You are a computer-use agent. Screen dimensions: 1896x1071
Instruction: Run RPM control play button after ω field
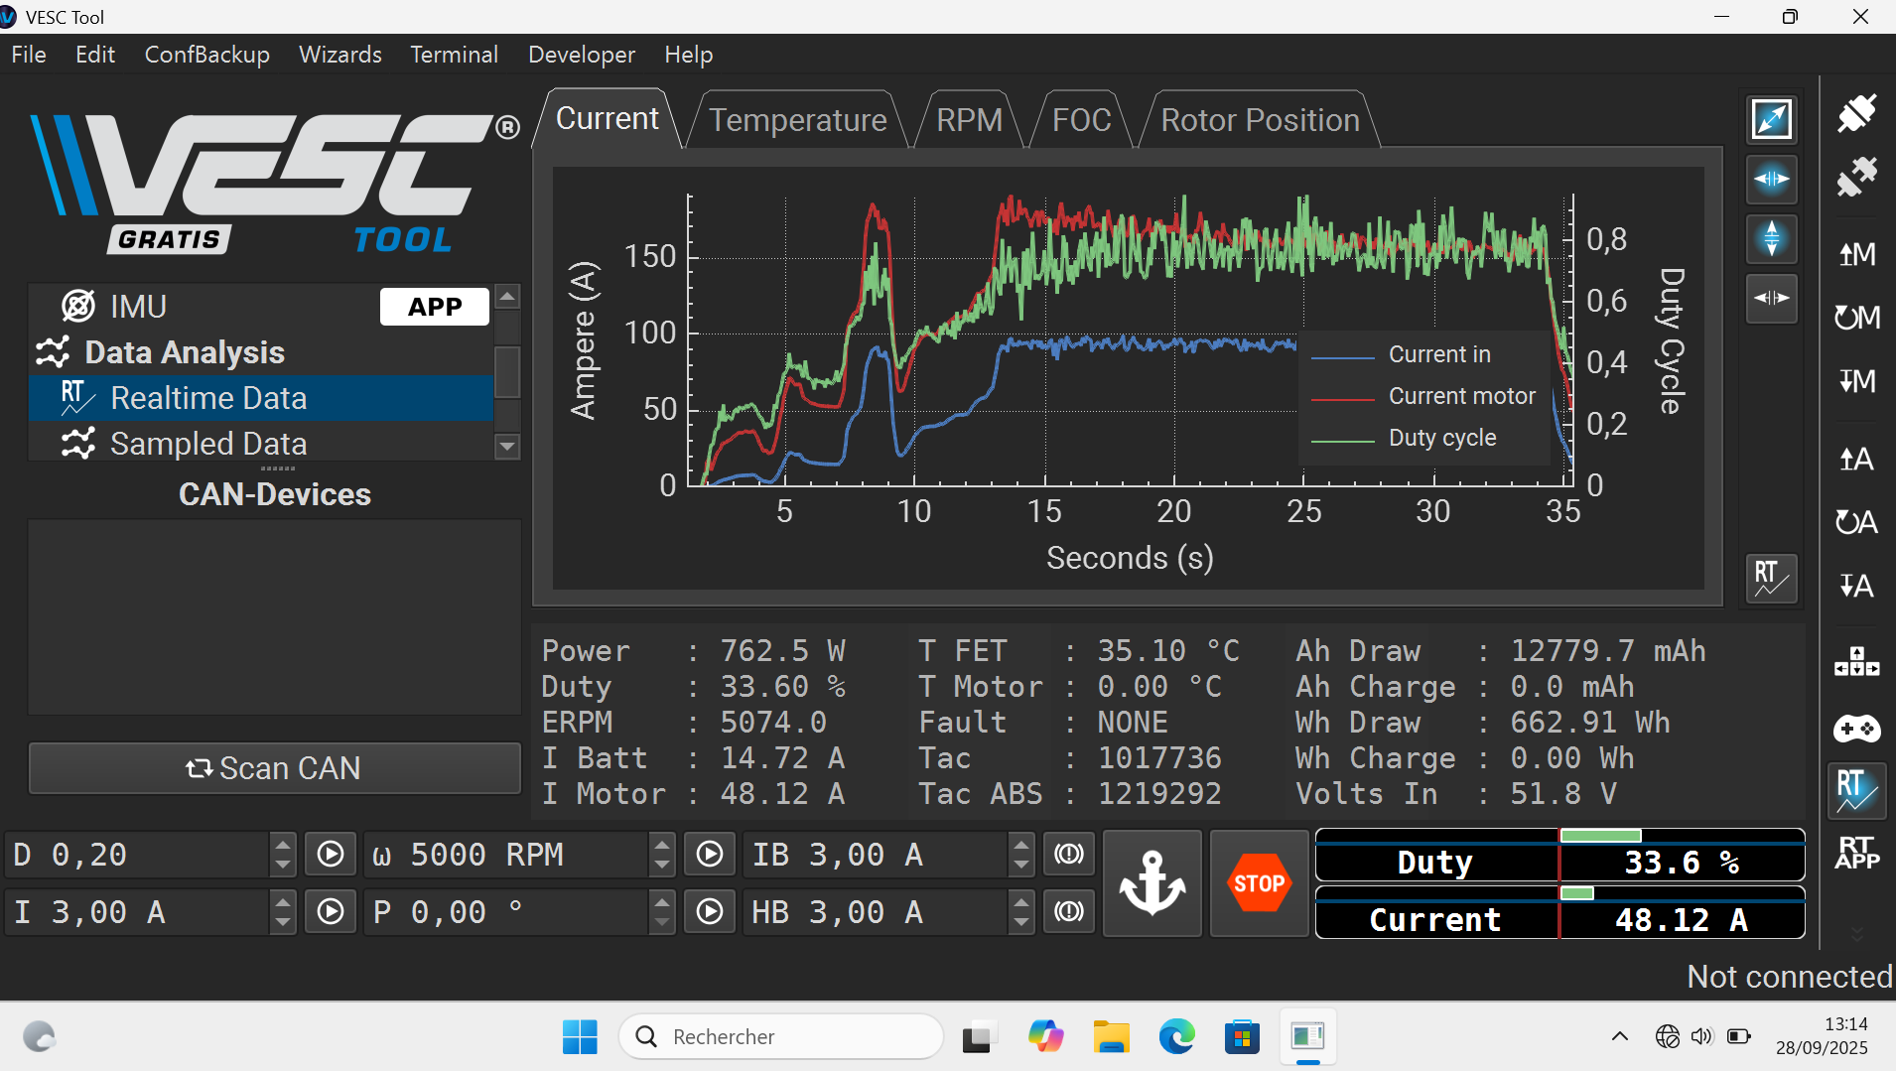pyautogui.click(x=710, y=855)
